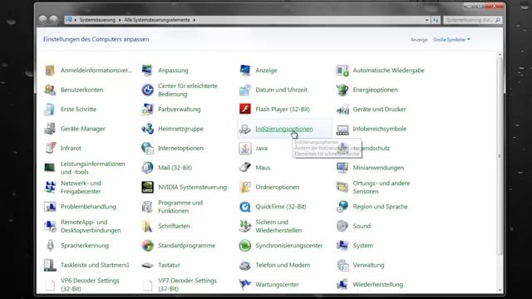The image size is (532, 299).
Task: Open the Infobereichsymbole link
Action: 379,129
